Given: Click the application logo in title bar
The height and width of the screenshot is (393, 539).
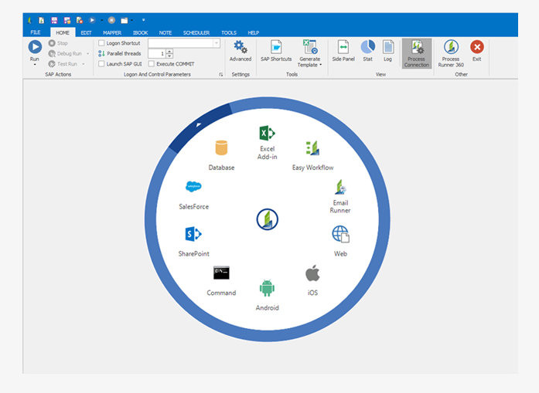Looking at the screenshot, I should (29, 20).
